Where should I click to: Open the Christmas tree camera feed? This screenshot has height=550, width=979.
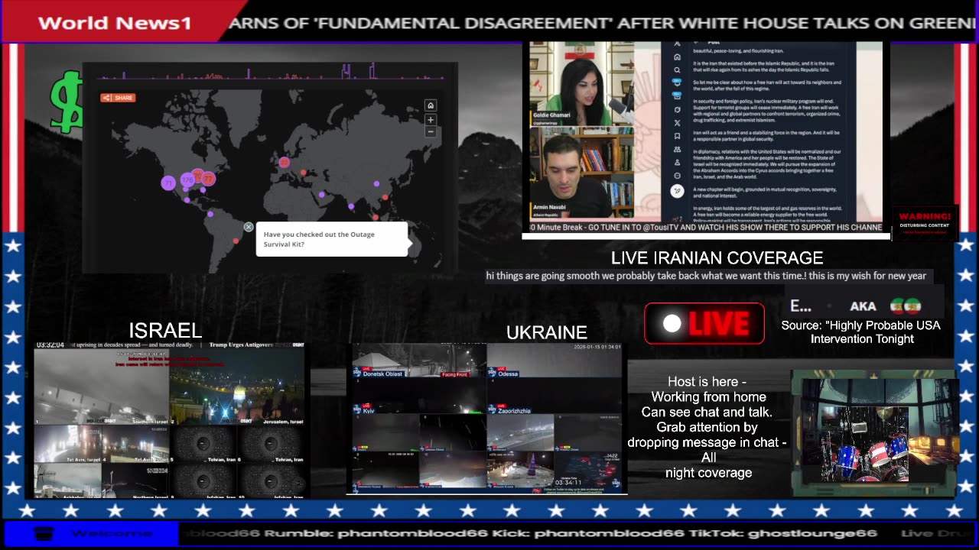(x=521, y=470)
